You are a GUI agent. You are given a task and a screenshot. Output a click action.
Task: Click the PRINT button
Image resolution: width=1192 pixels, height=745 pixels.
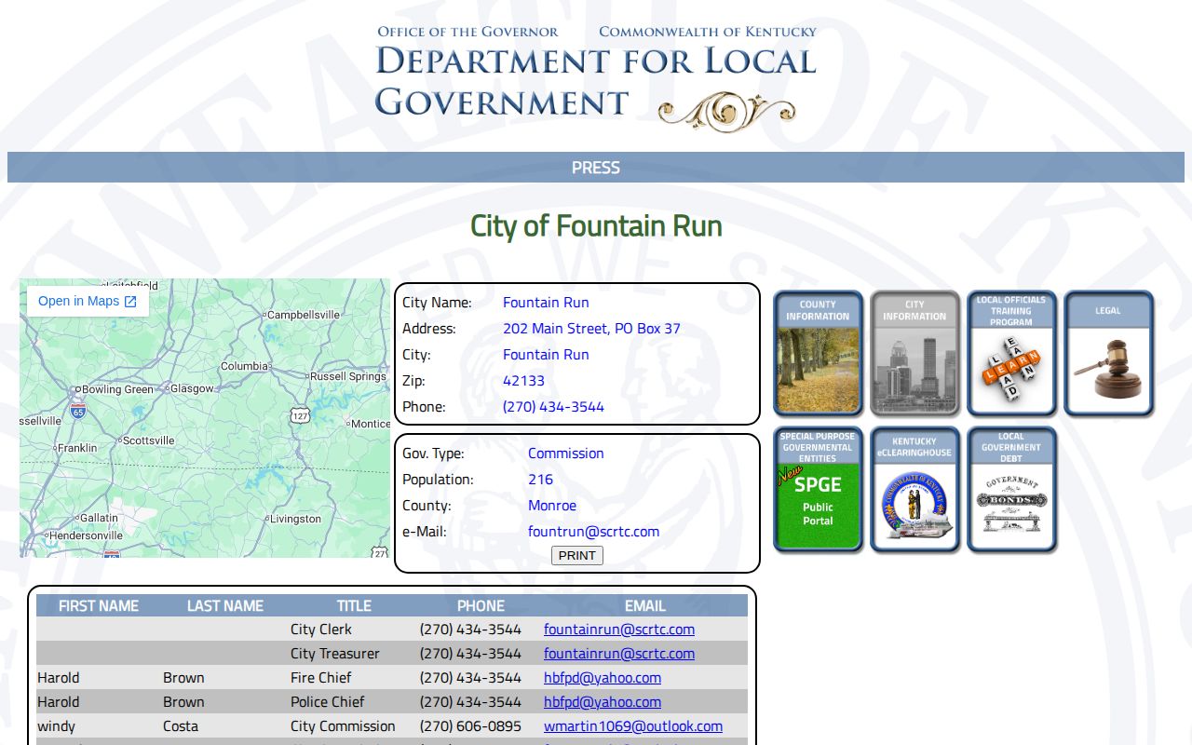click(577, 555)
